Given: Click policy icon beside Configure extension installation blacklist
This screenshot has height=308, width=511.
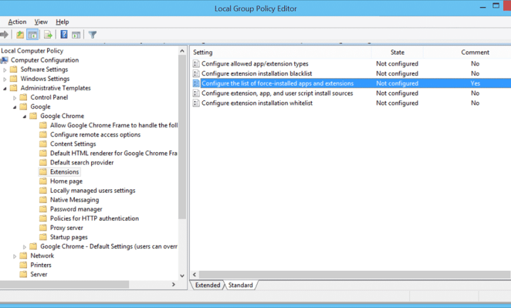Looking at the screenshot, I should [196, 73].
